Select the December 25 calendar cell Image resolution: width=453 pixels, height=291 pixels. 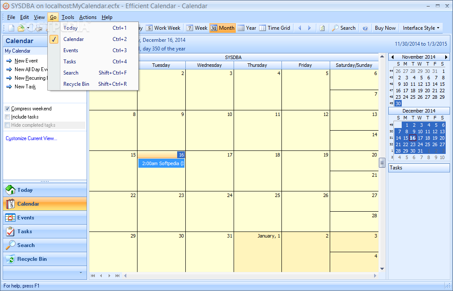point(258,211)
